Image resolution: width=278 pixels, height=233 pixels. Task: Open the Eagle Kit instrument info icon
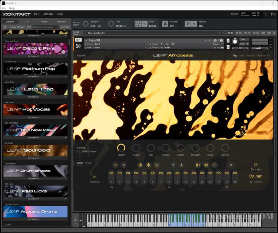(221, 40)
